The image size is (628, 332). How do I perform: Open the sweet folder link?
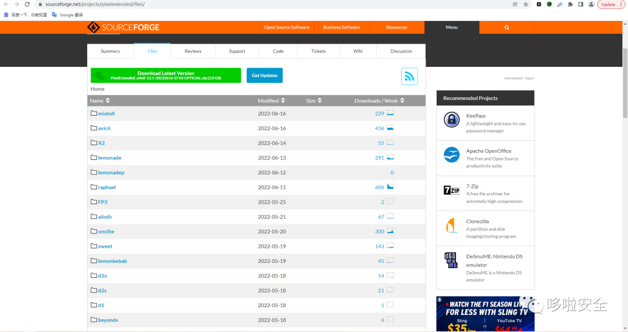105,247
